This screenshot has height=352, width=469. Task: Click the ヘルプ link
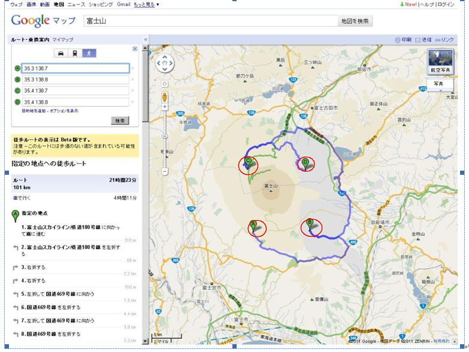428,4
